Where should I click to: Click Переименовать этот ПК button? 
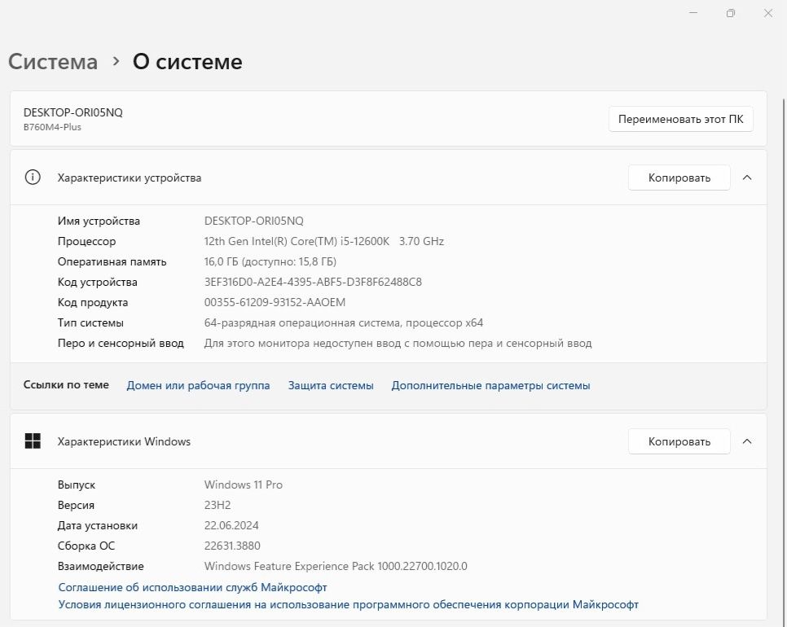680,119
